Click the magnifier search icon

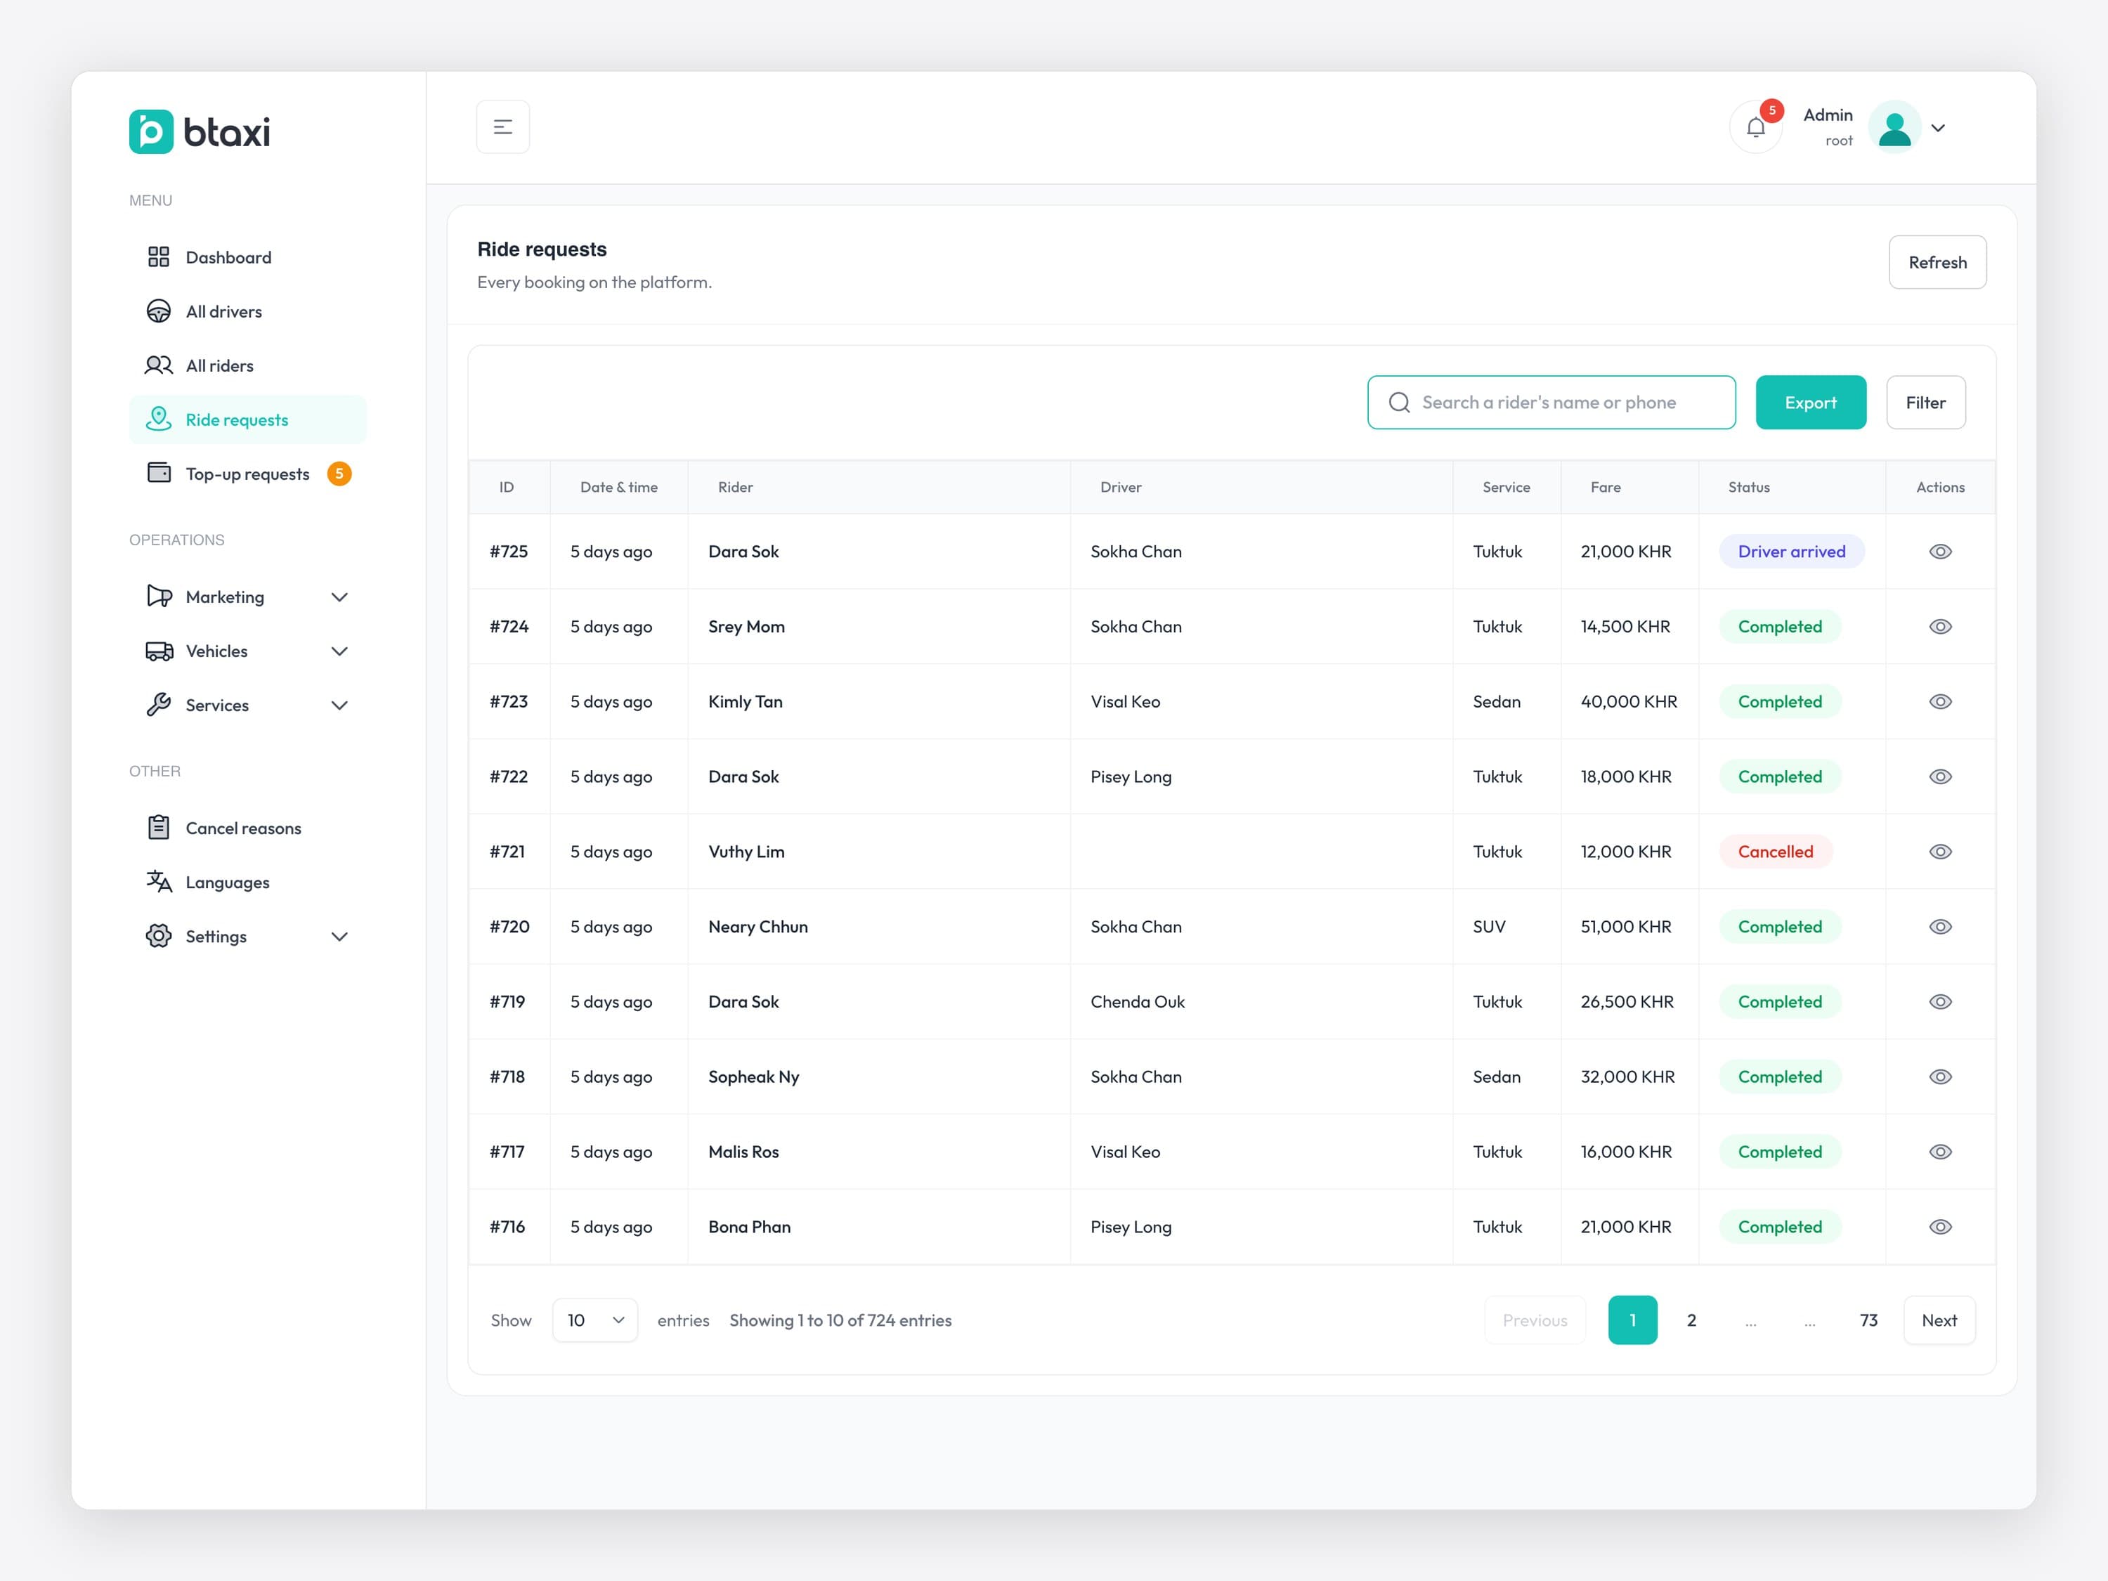point(1399,402)
